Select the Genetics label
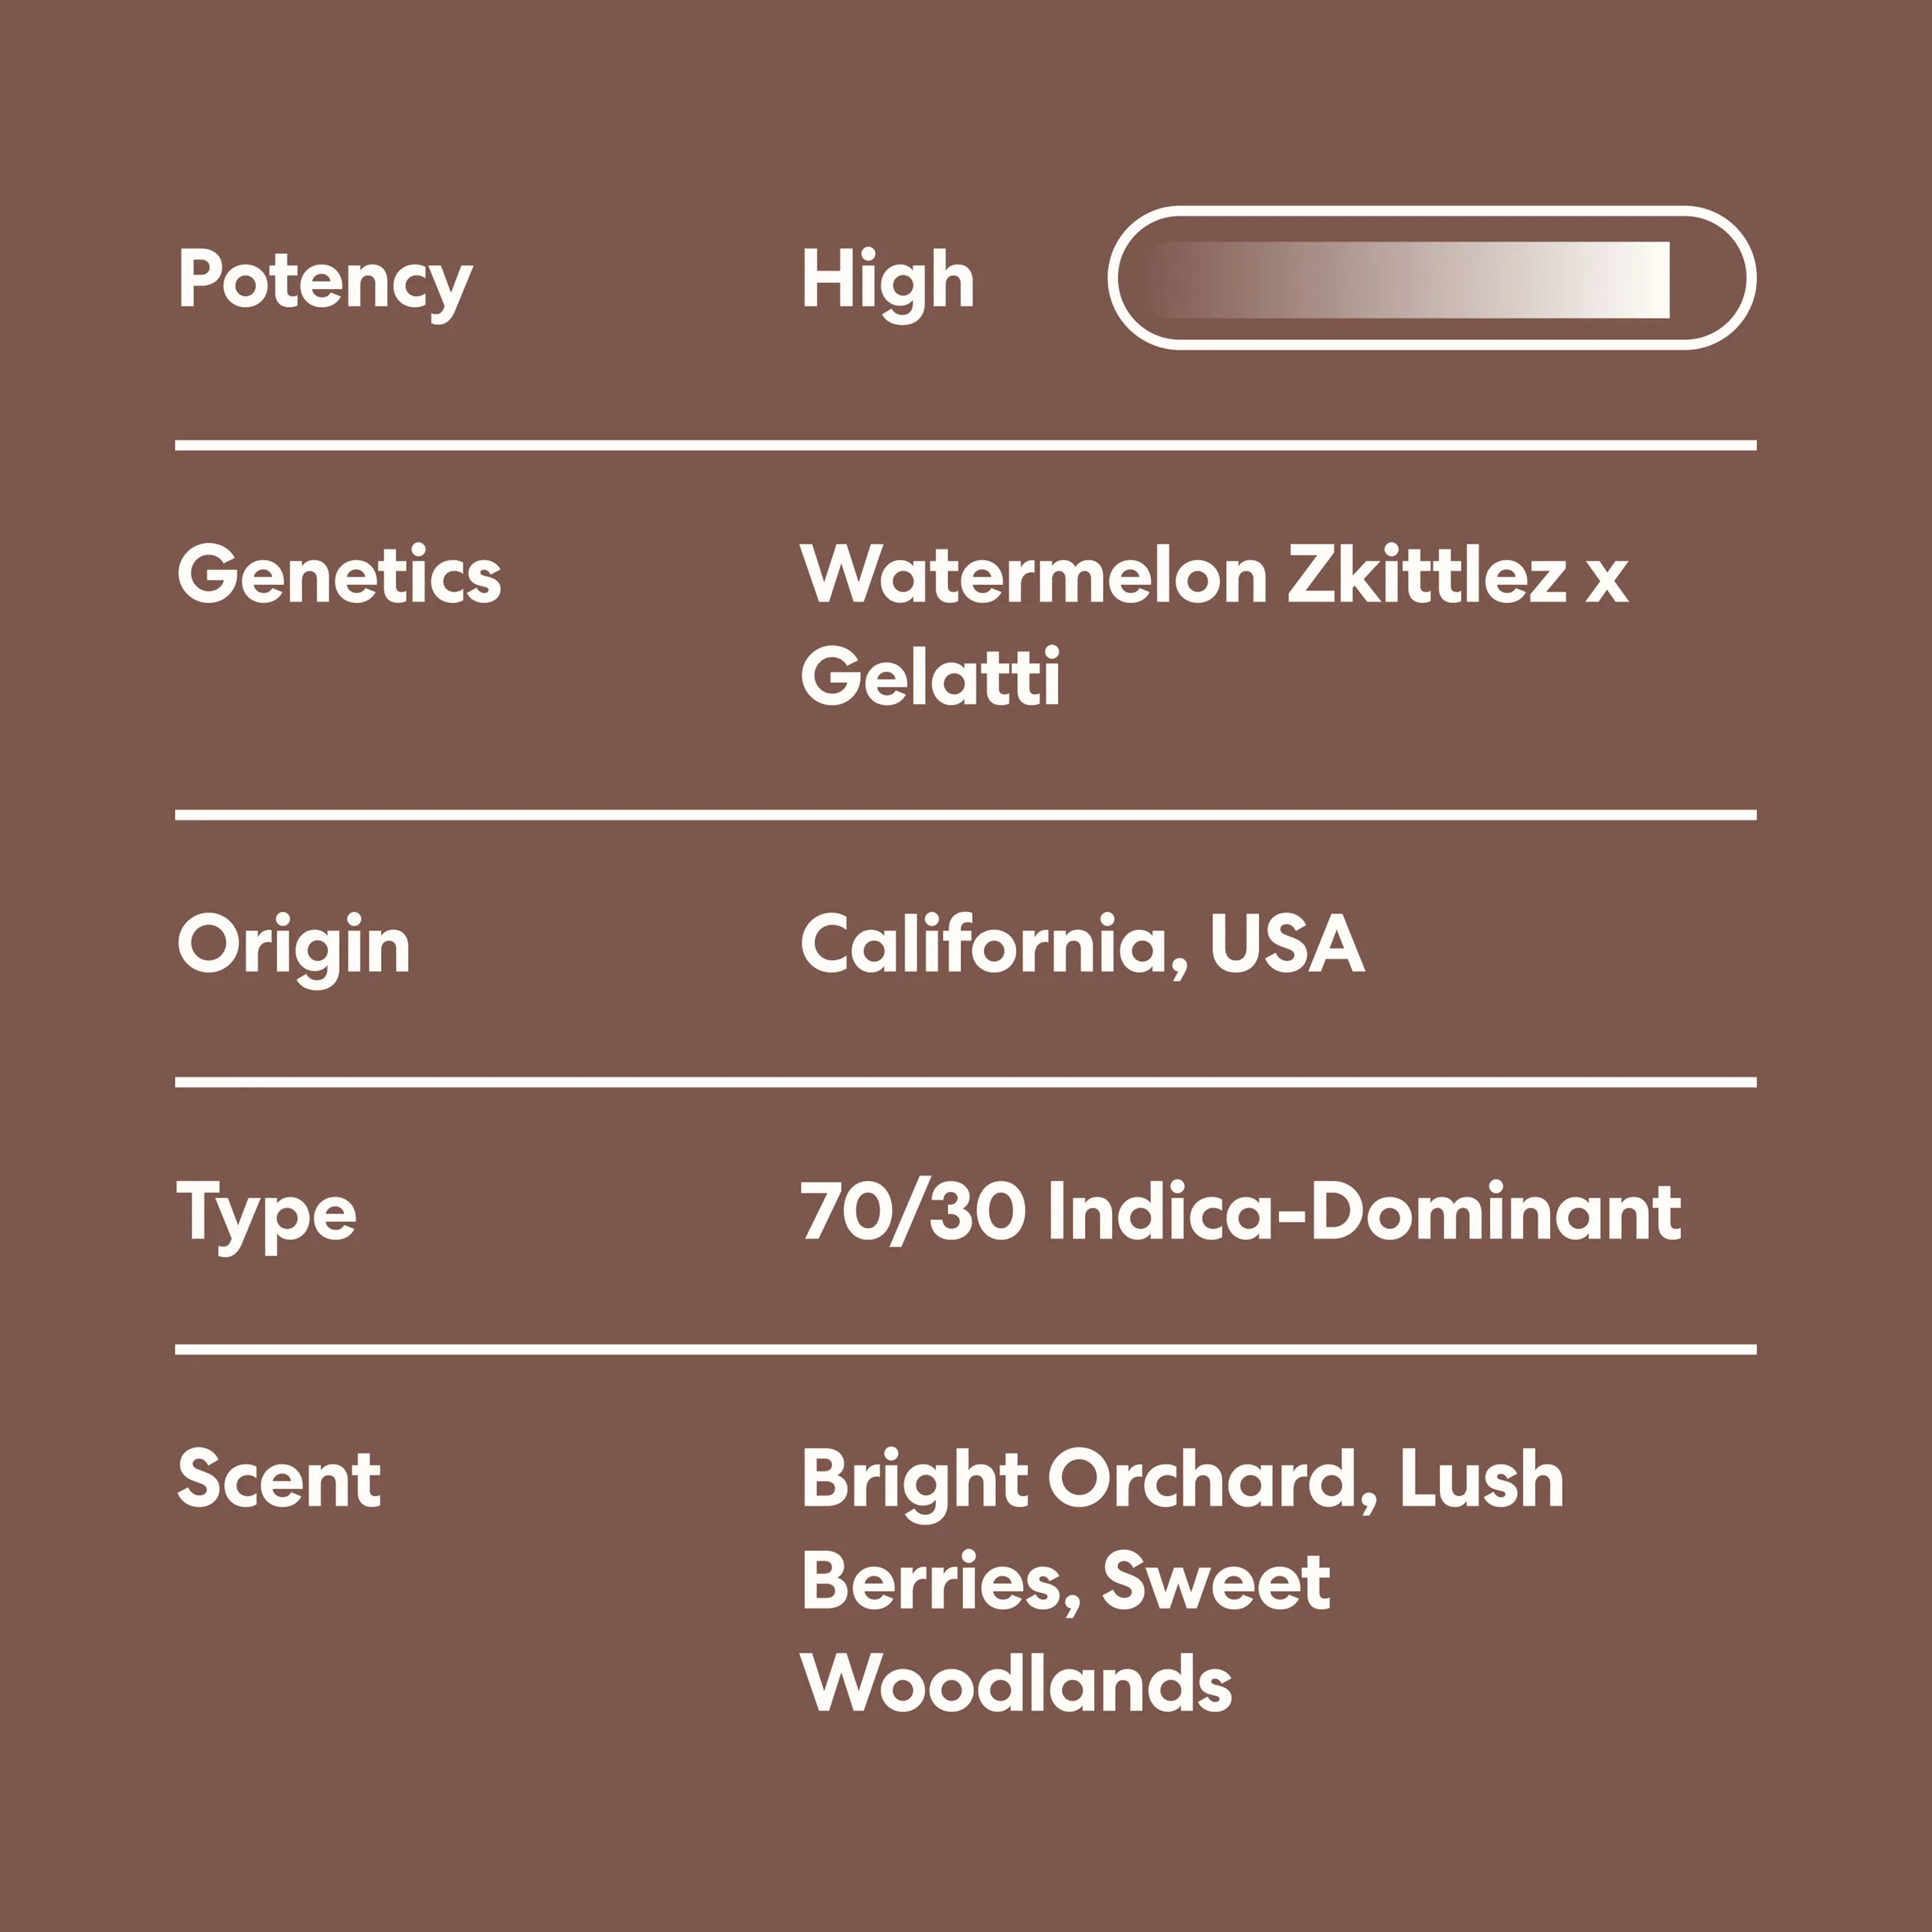This screenshot has height=1932, width=1932. (339, 575)
